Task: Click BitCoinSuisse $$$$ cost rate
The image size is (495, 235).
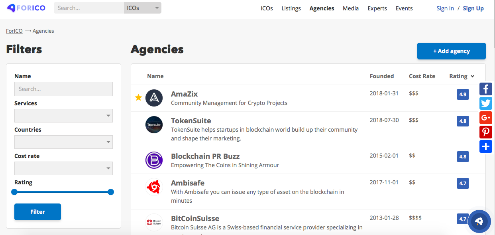Action: [x=415, y=218]
